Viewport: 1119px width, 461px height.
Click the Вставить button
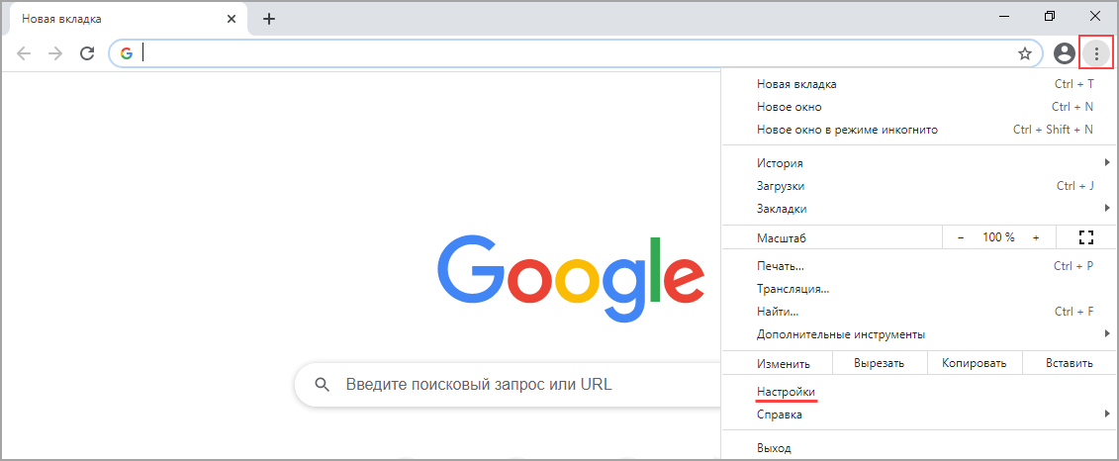(1069, 363)
